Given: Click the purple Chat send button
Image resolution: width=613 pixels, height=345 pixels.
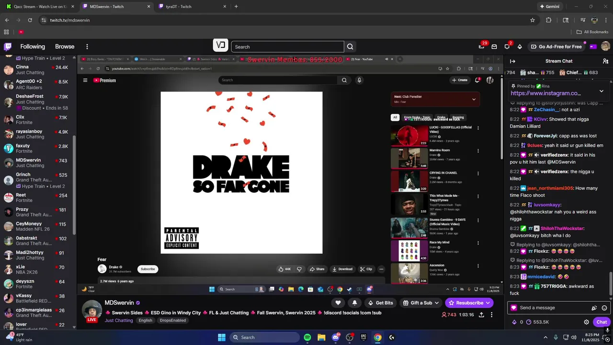Looking at the screenshot, I should (602, 322).
